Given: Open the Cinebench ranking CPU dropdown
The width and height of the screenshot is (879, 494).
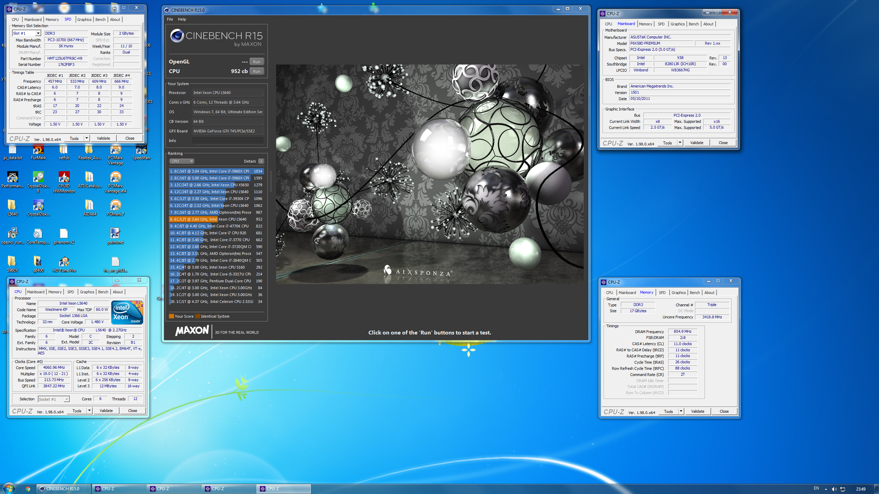Looking at the screenshot, I should coord(182,161).
